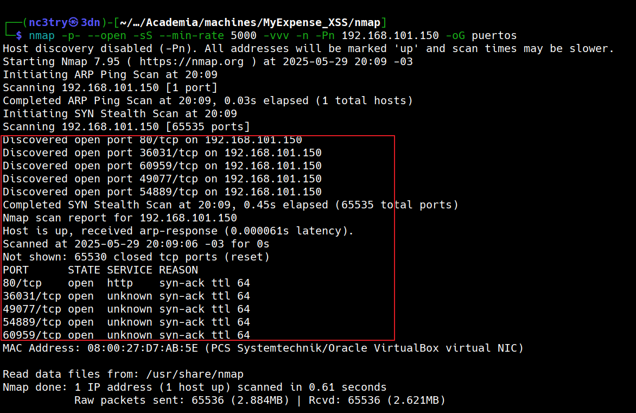Select 'Completed ARP Ping Scan' line
This screenshot has height=413, width=636.
tap(208, 100)
